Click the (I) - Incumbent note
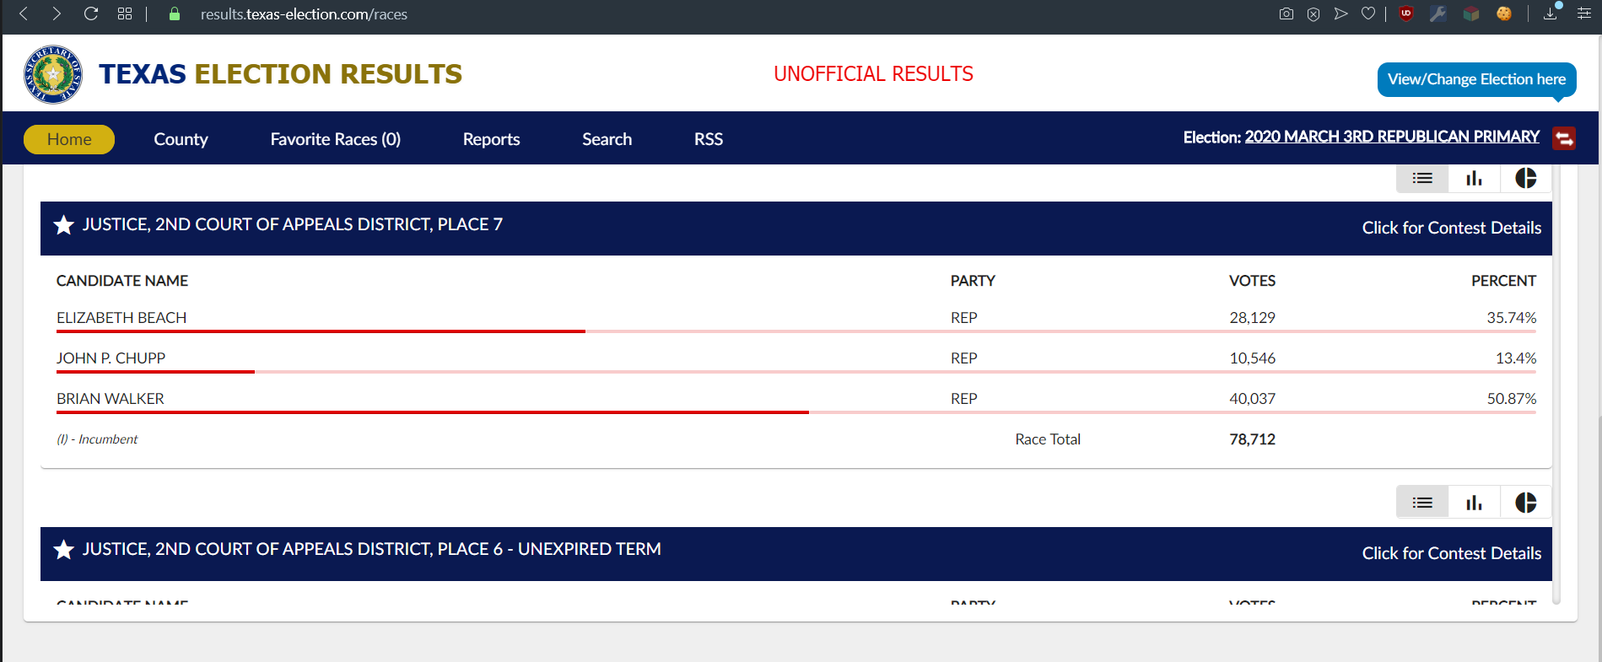1602x662 pixels. [x=97, y=439]
